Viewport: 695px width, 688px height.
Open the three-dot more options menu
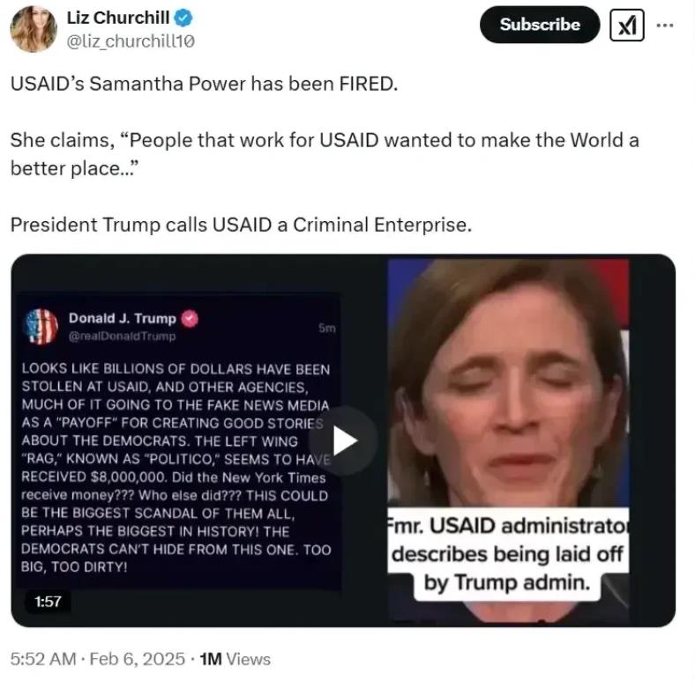(x=665, y=26)
